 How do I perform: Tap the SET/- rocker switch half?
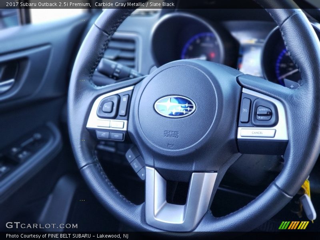tap(264, 117)
